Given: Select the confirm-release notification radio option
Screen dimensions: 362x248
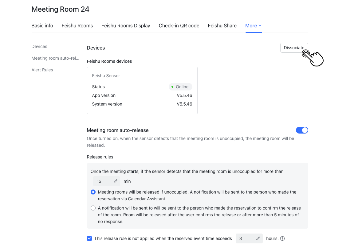Looking at the screenshot, I should pyautogui.click(x=93, y=208).
